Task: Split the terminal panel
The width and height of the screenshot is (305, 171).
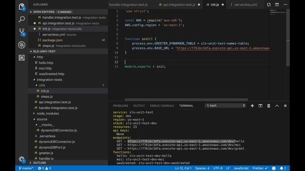Action: (x=261, y=105)
